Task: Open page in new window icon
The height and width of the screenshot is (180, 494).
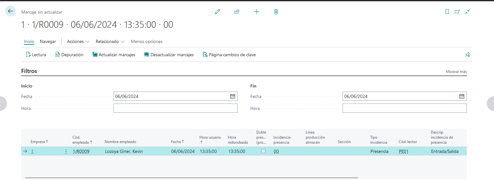Action: [457, 12]
